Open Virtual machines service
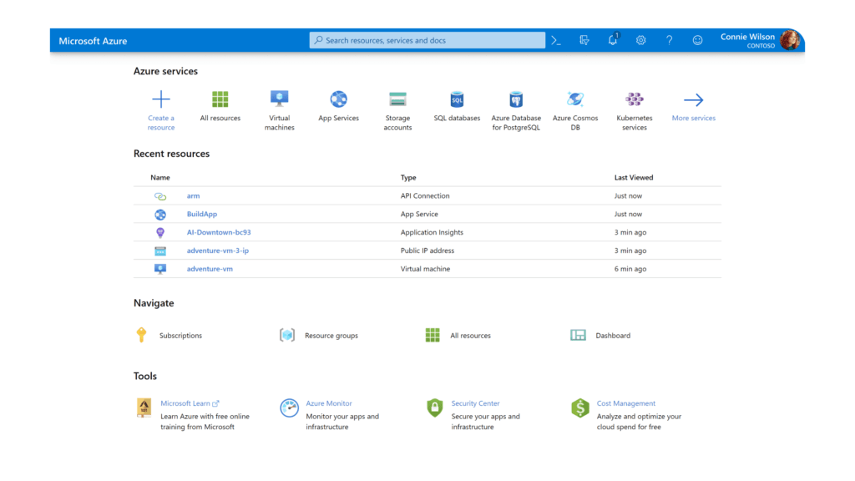 [279, 99]
